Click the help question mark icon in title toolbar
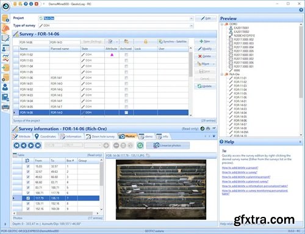 point(26,4)
